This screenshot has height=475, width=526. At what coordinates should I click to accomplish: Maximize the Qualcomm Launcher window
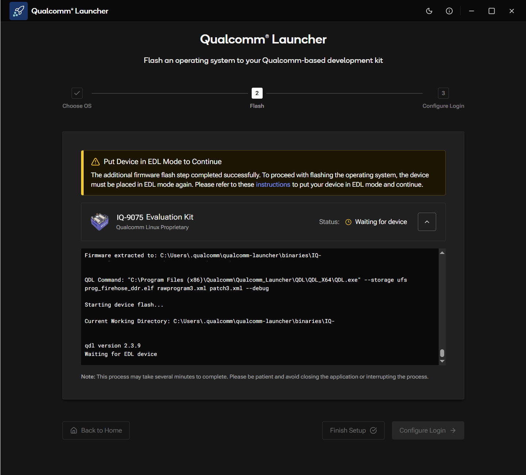492,11
